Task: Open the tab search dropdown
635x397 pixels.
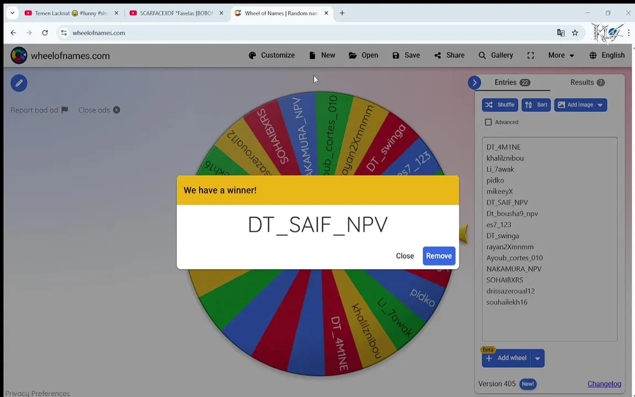Action: click(x=12, y=13)
